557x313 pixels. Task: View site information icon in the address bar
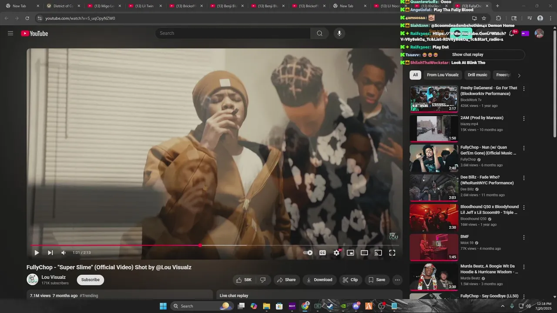coord(39,18)
